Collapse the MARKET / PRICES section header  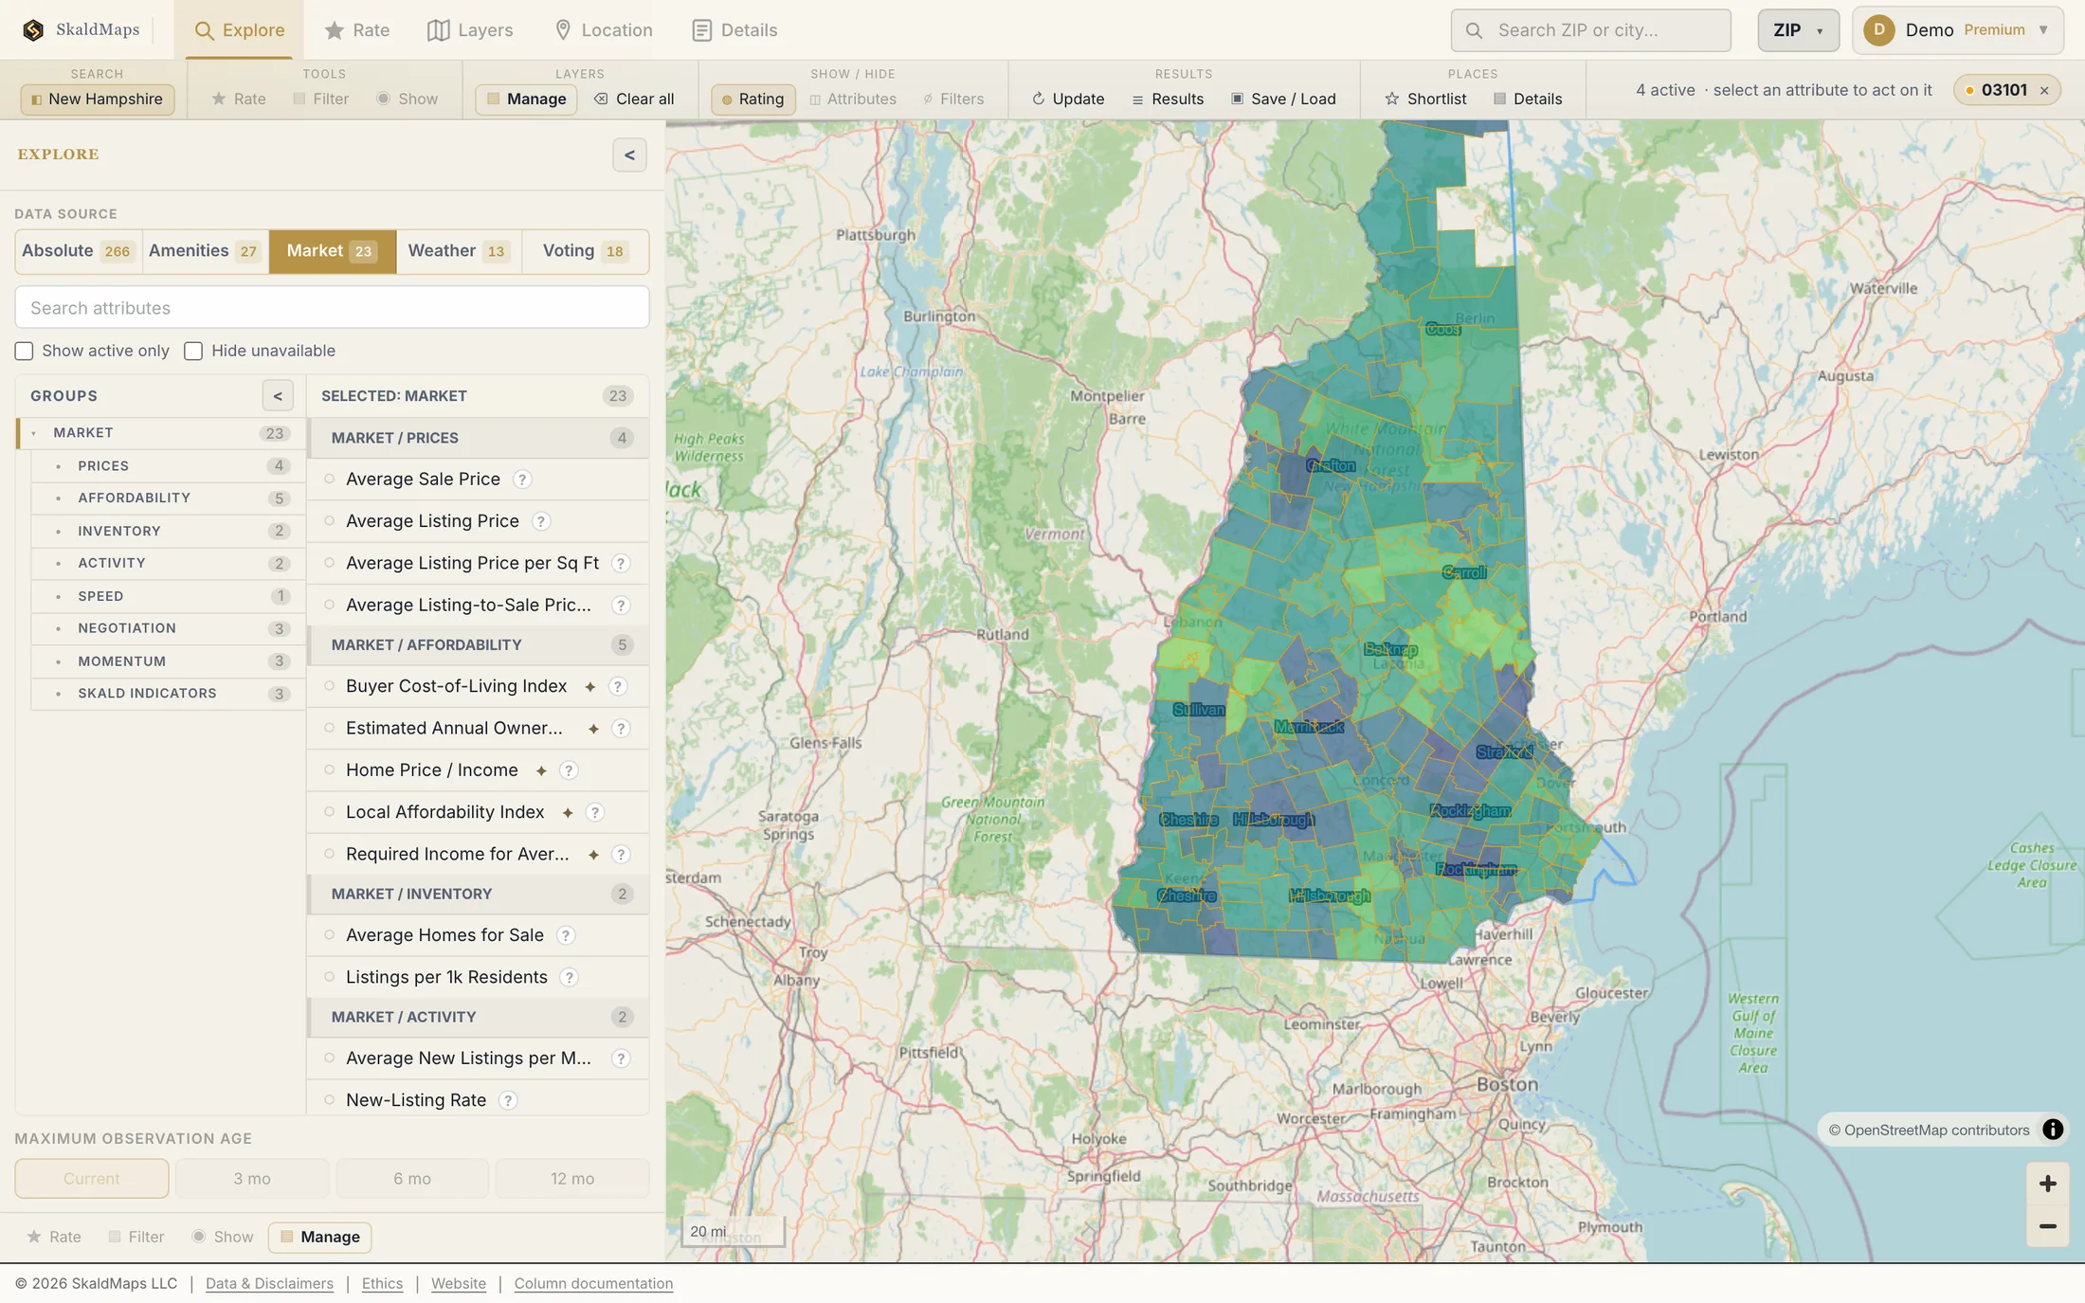(x=478, y=438)
